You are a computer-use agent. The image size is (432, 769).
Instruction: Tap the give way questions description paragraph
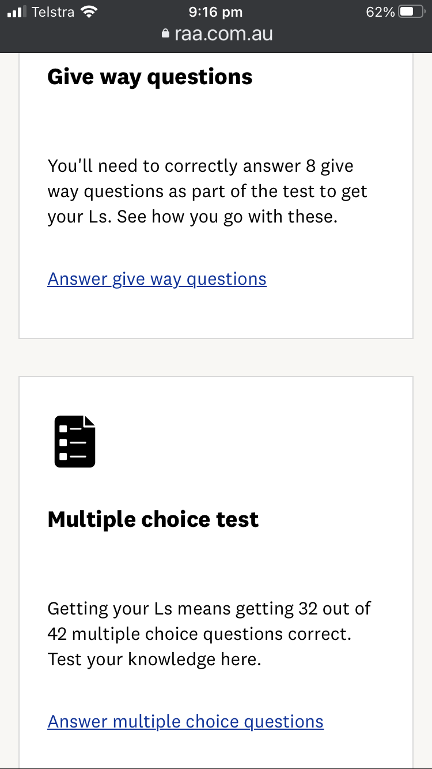[207, 191]
